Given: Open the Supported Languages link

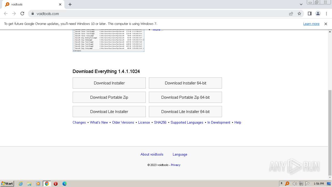Looking at the screenshot, I should click(187, 123).
